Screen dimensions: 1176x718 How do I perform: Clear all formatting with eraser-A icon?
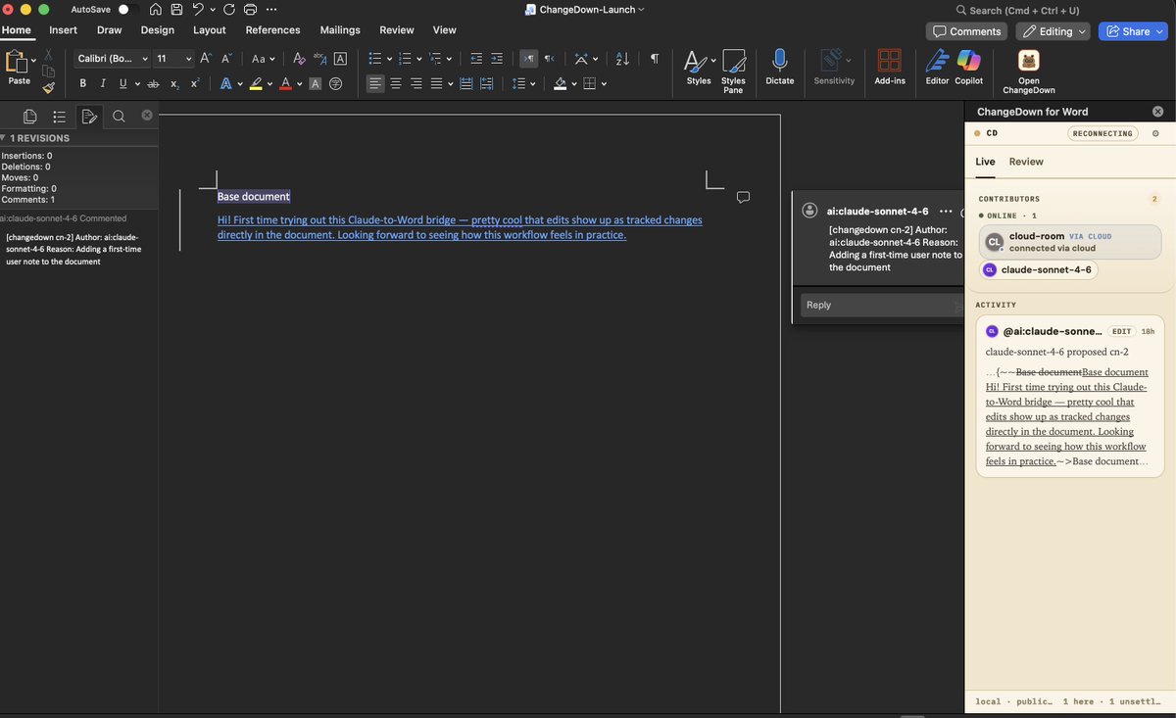pos(299,59)
